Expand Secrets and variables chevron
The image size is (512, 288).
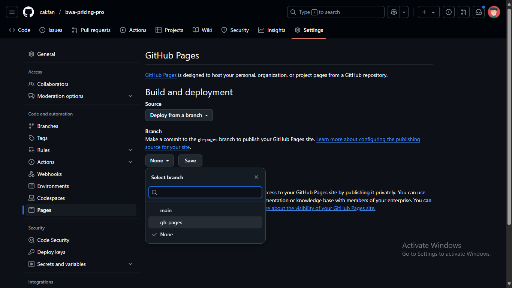click(130, 264)
